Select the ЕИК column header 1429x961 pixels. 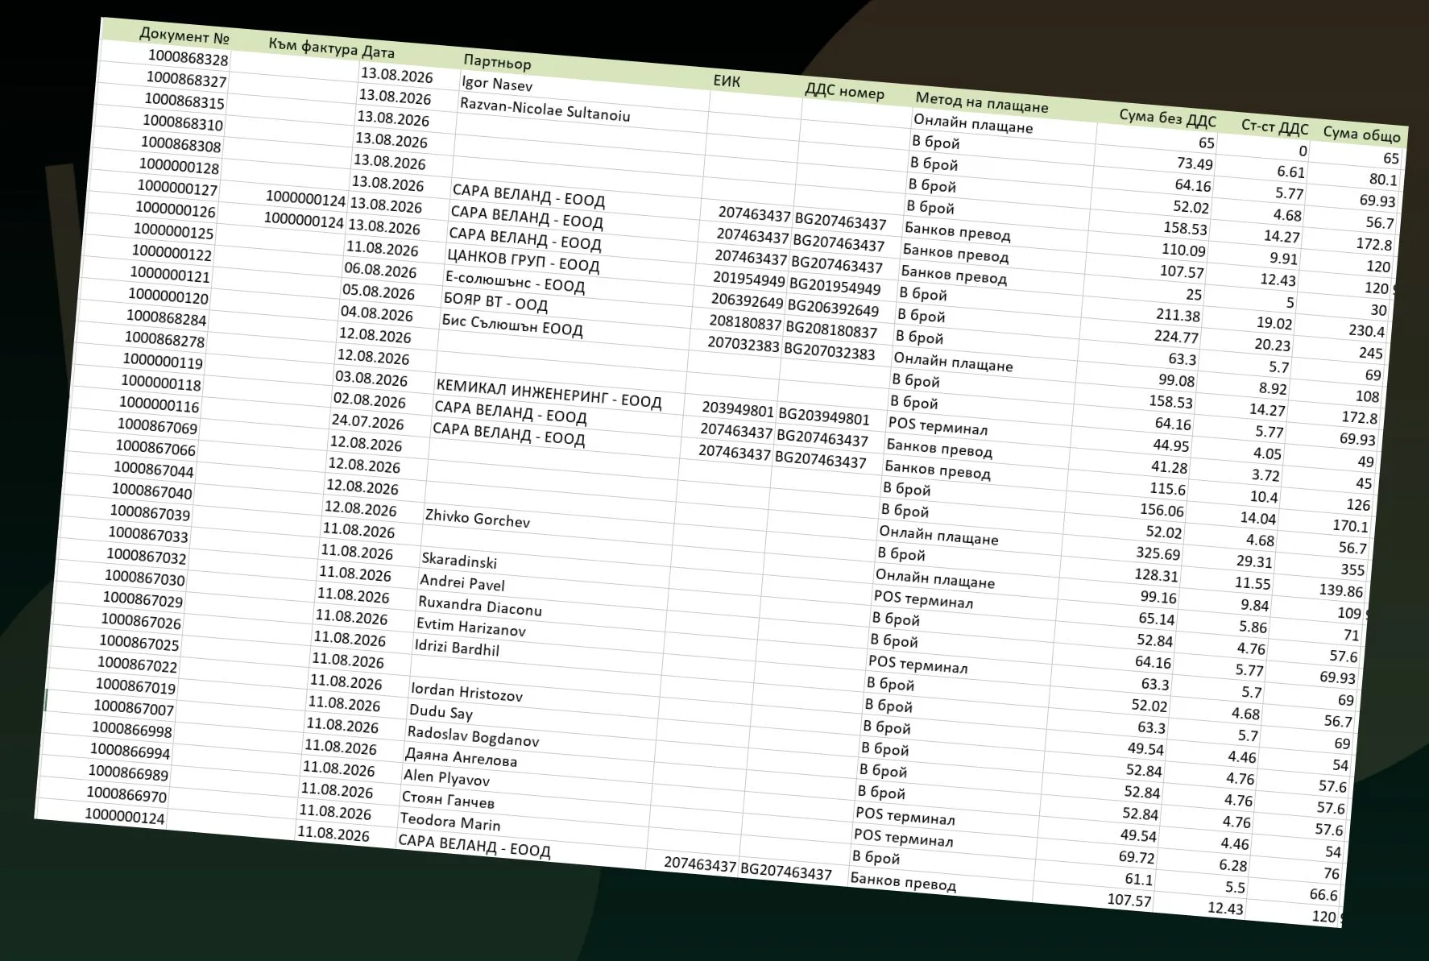click(x=727, y=81)
